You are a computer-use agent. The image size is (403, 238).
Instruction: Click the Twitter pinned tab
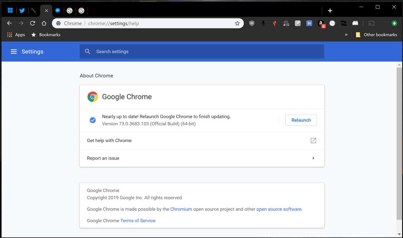[x=22, y=10]
